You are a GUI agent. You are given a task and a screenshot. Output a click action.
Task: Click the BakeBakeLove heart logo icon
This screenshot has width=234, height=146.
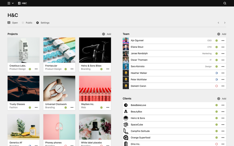126,105
